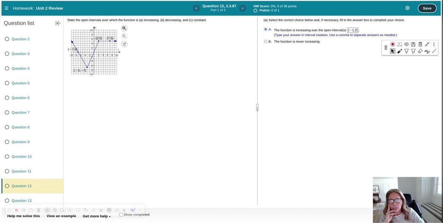Screen dimensions: 443x223
Task: Click the interval answer input box
Action: click(353, 30)
